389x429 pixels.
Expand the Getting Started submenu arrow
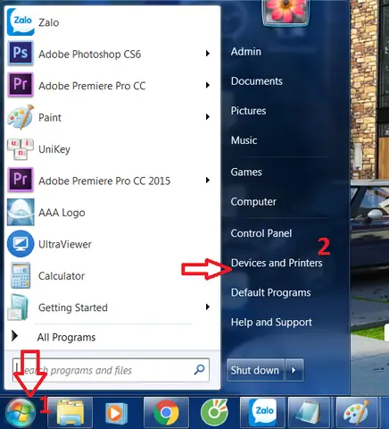[208, 307]
